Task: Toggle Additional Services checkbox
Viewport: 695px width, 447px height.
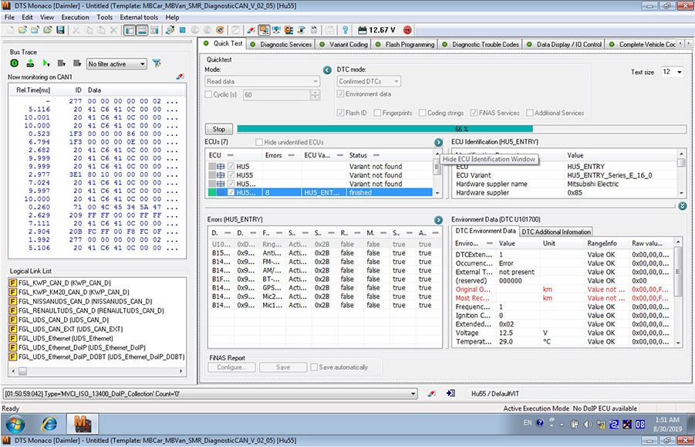Action: click(x=530, y=113)
